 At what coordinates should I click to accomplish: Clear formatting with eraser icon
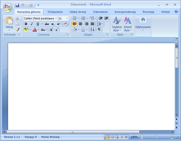tap(66, 24)
